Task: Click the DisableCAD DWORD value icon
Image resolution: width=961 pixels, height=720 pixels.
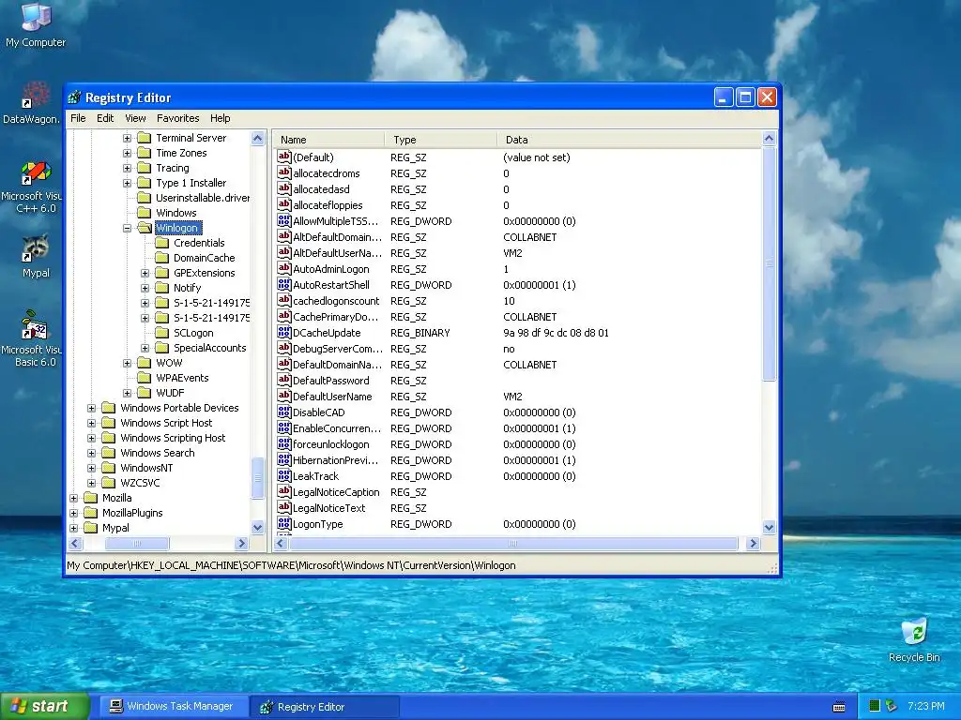Action: click(283, 412)
